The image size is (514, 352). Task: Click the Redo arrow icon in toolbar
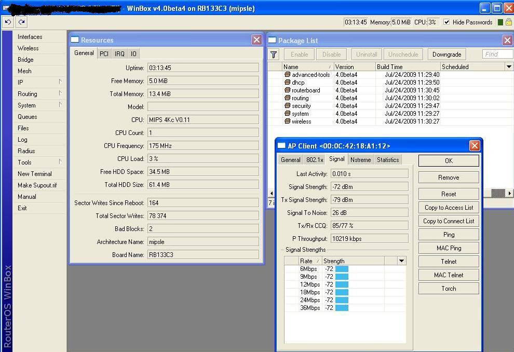pos(22,22)
